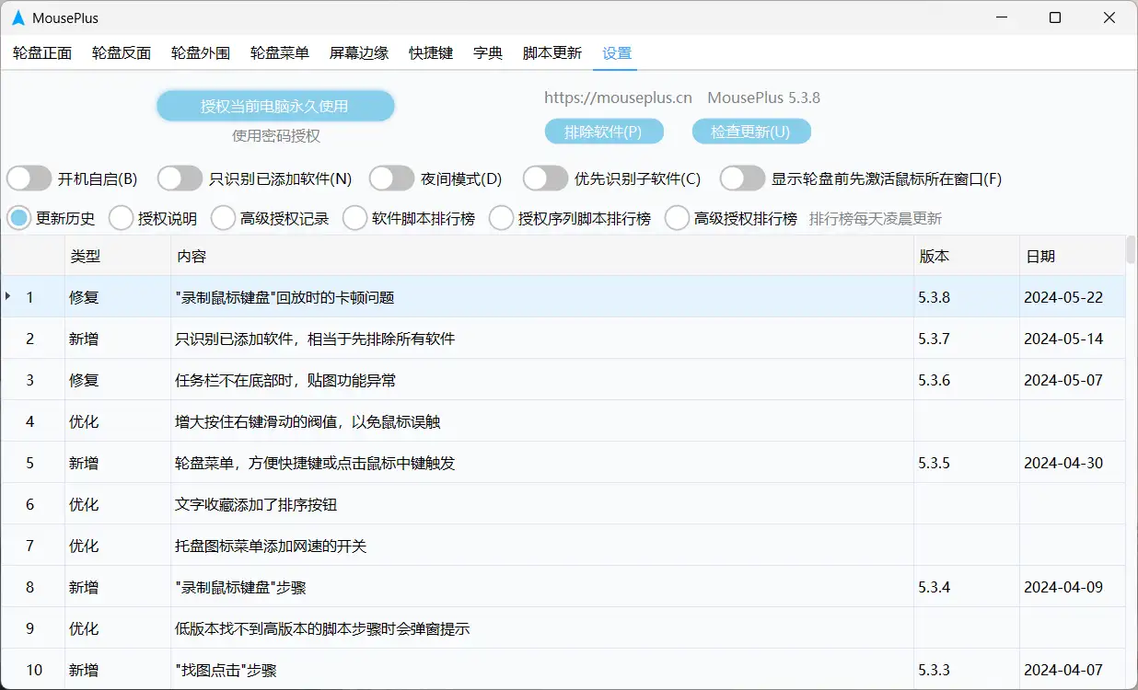Open the https://mouseplus.cn link
Viewport: 1138px width, 690px height.
point(618,98)
